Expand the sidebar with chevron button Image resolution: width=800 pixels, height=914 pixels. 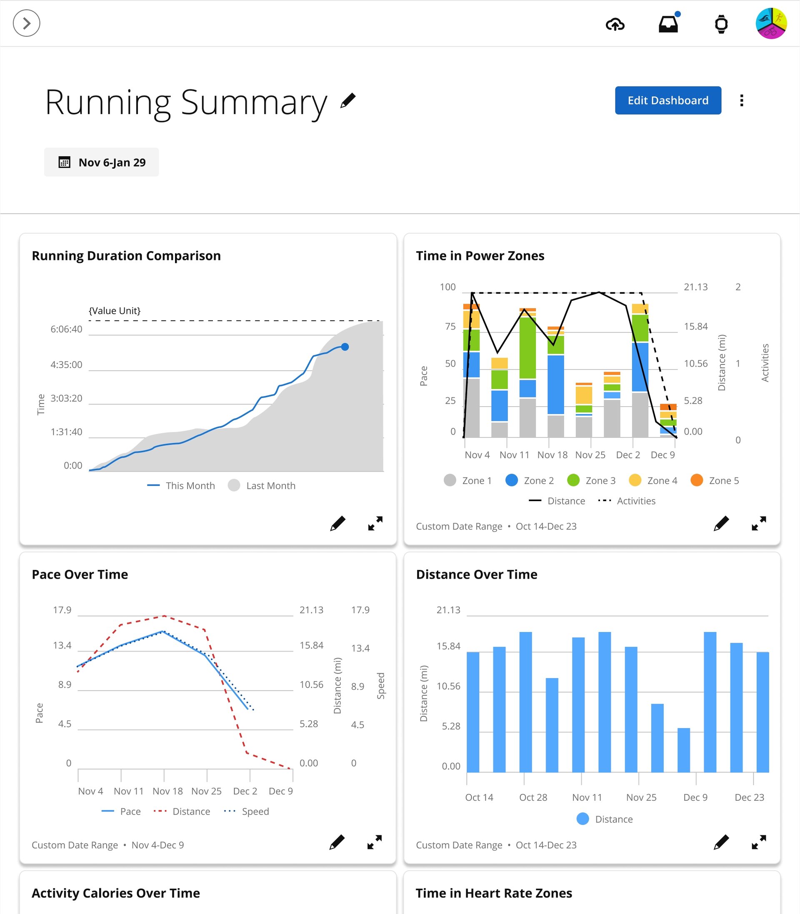pos(26,23)
